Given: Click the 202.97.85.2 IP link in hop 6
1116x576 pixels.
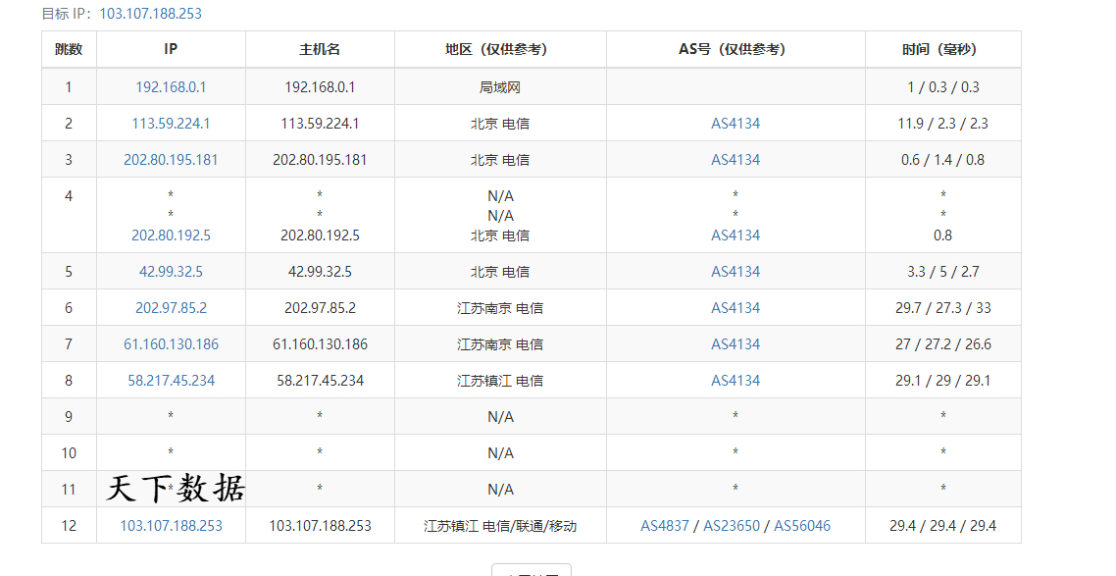Looking at the screenshot, I should pos(171,308).
